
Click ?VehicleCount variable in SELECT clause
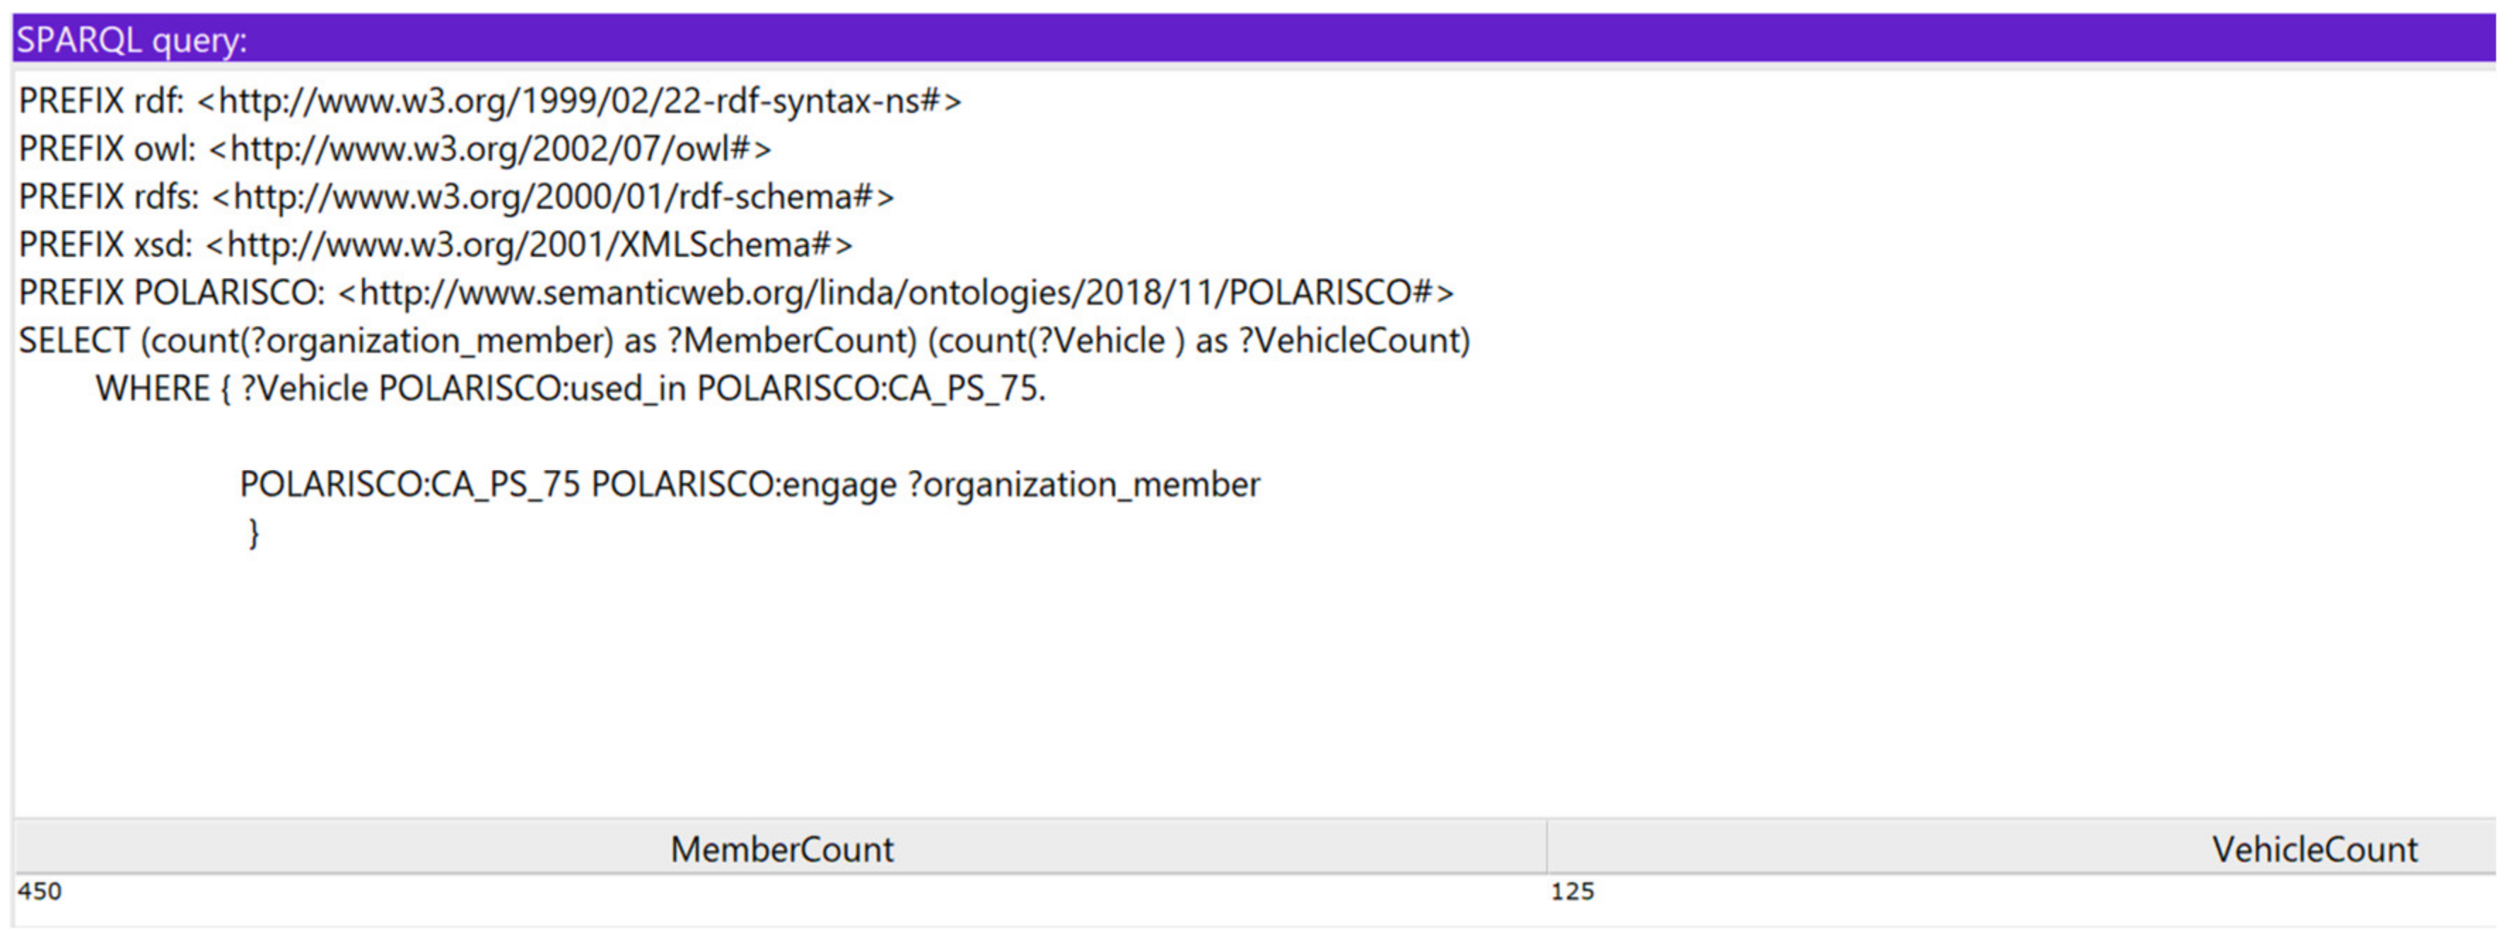tap(1352, 341)
